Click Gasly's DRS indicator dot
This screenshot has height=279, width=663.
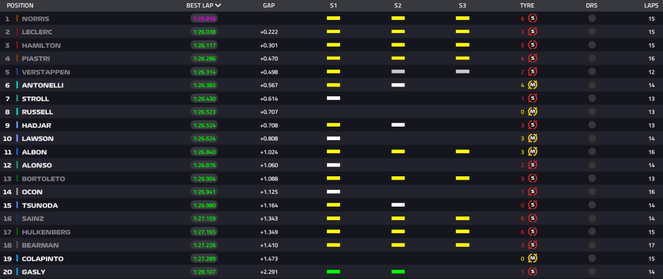point(592,272)
